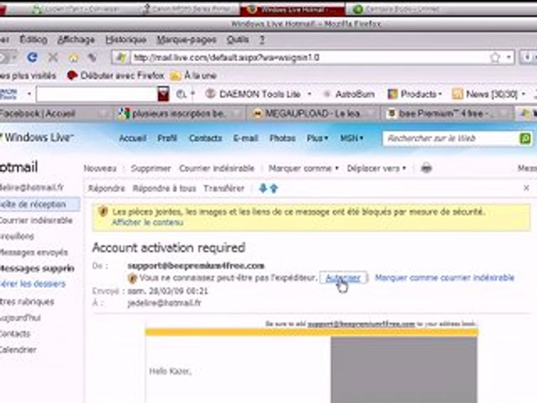Close the message with the X icon
Viewport: 537px width, 403px height.
[526, 188]
